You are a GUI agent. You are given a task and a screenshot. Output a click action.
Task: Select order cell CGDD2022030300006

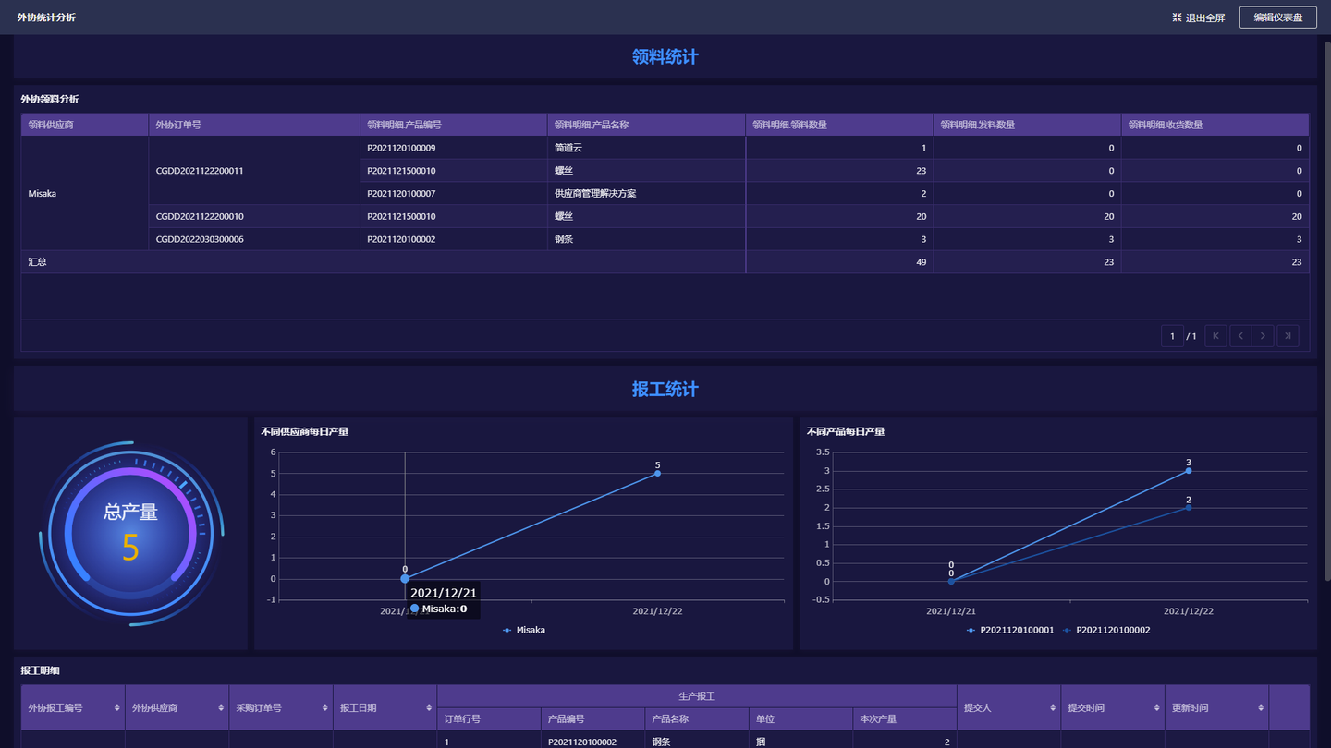[253, 239]
